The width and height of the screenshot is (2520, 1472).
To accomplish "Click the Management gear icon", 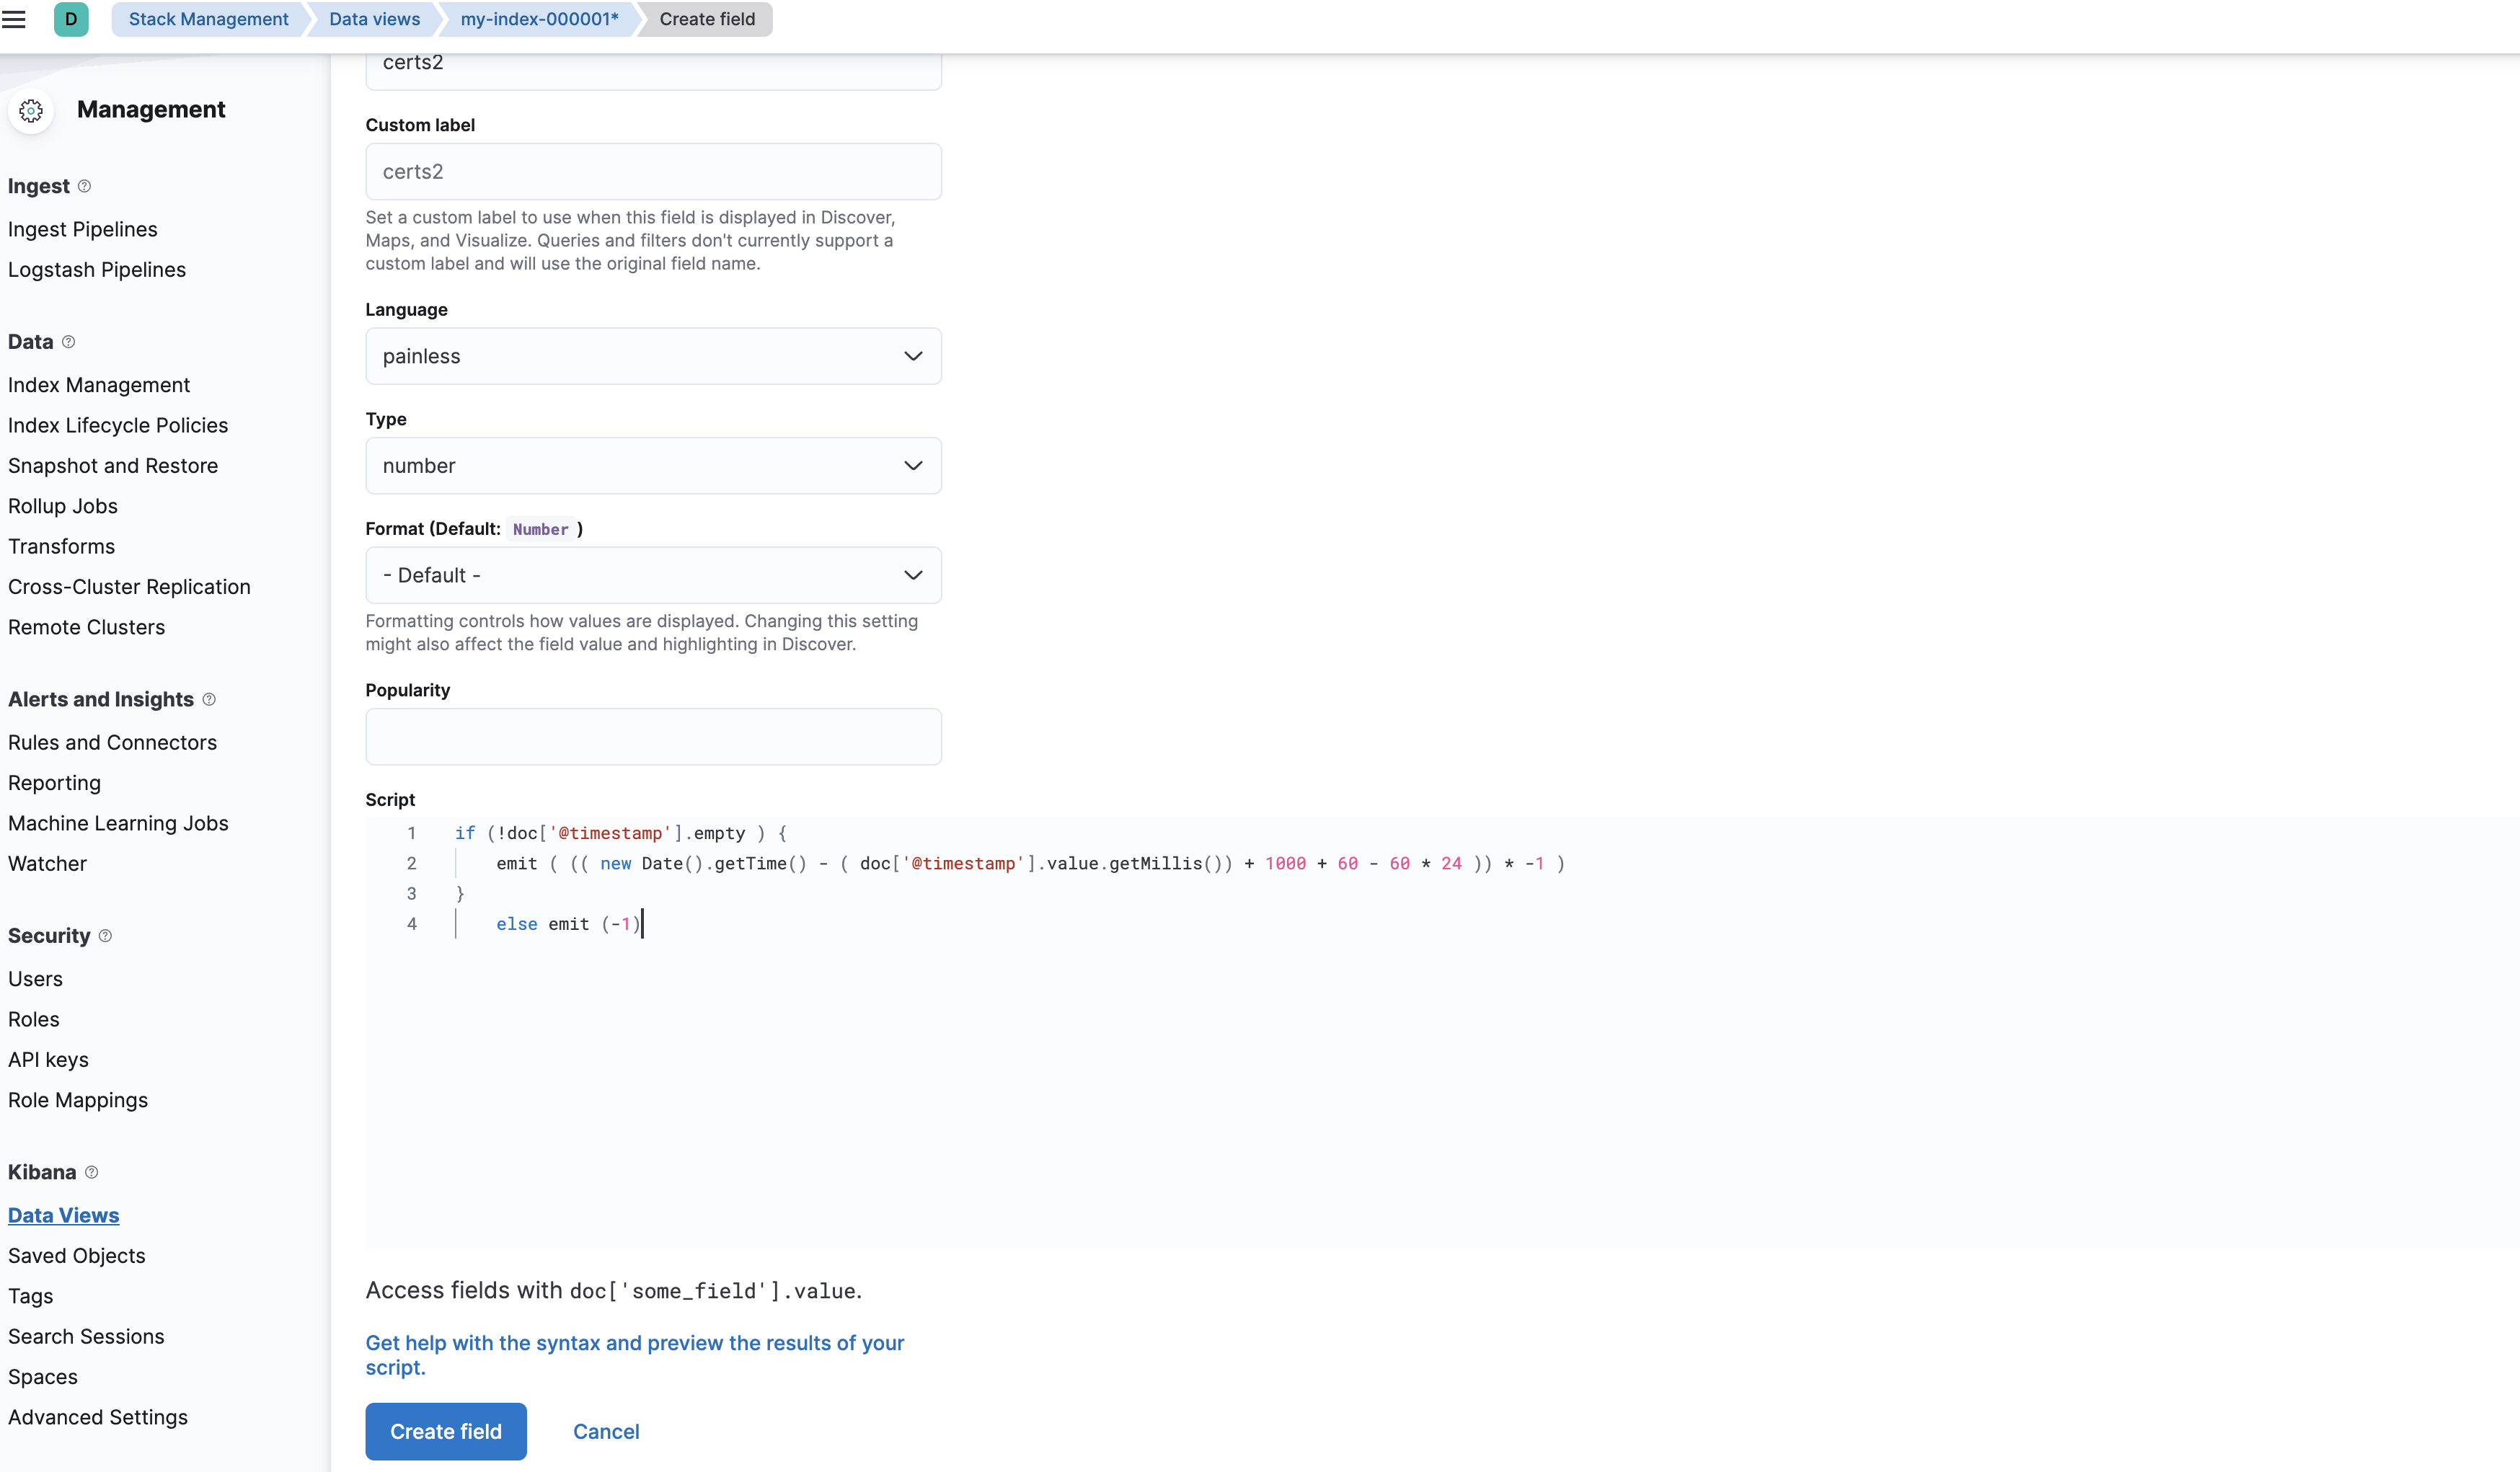I will pyautogui.click(x=31, y=110).
